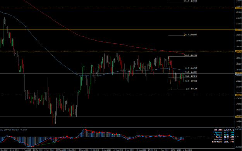Click the 50.0 Fibonacci level label

pos(191,72)
